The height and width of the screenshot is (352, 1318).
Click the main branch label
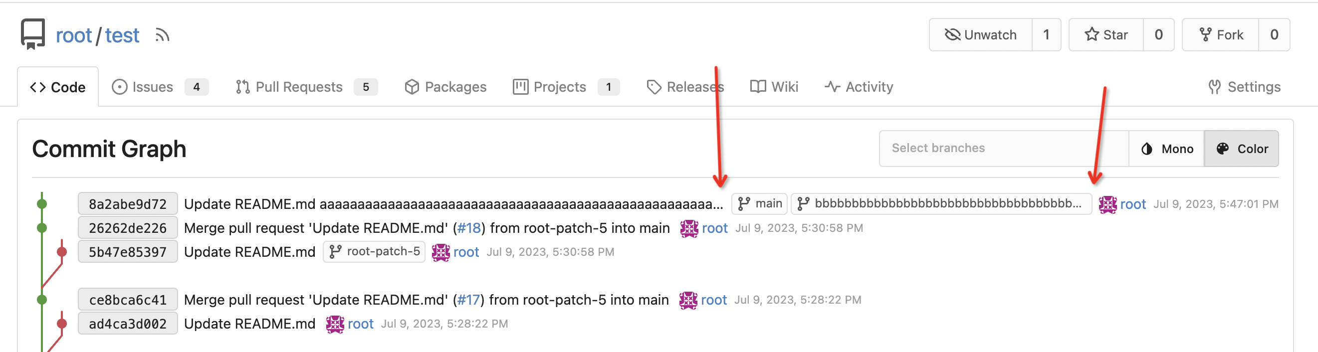coord(759,203)
